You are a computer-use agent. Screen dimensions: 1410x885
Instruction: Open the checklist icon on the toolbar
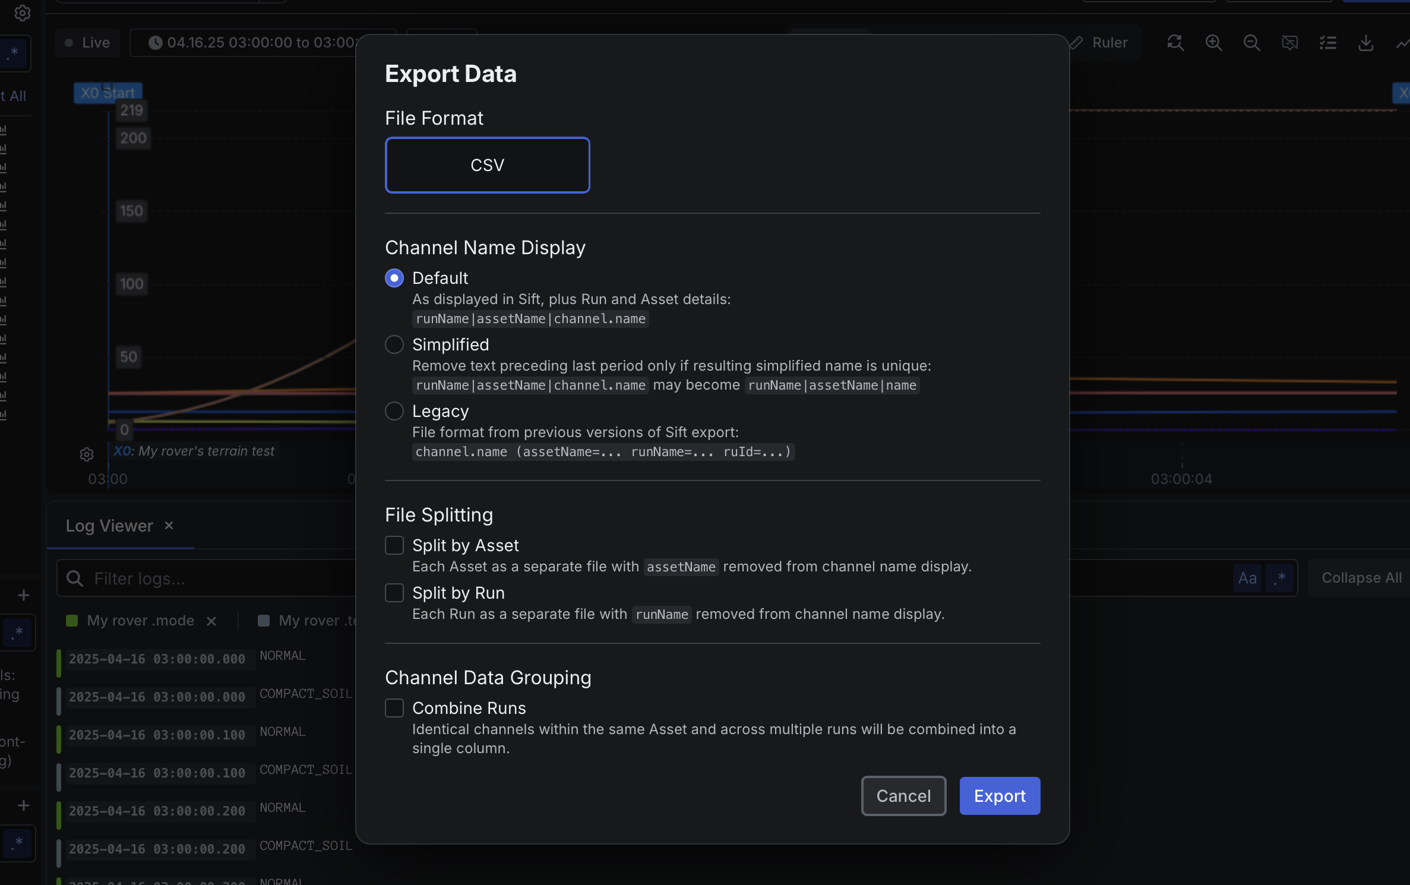(1328, 42)
